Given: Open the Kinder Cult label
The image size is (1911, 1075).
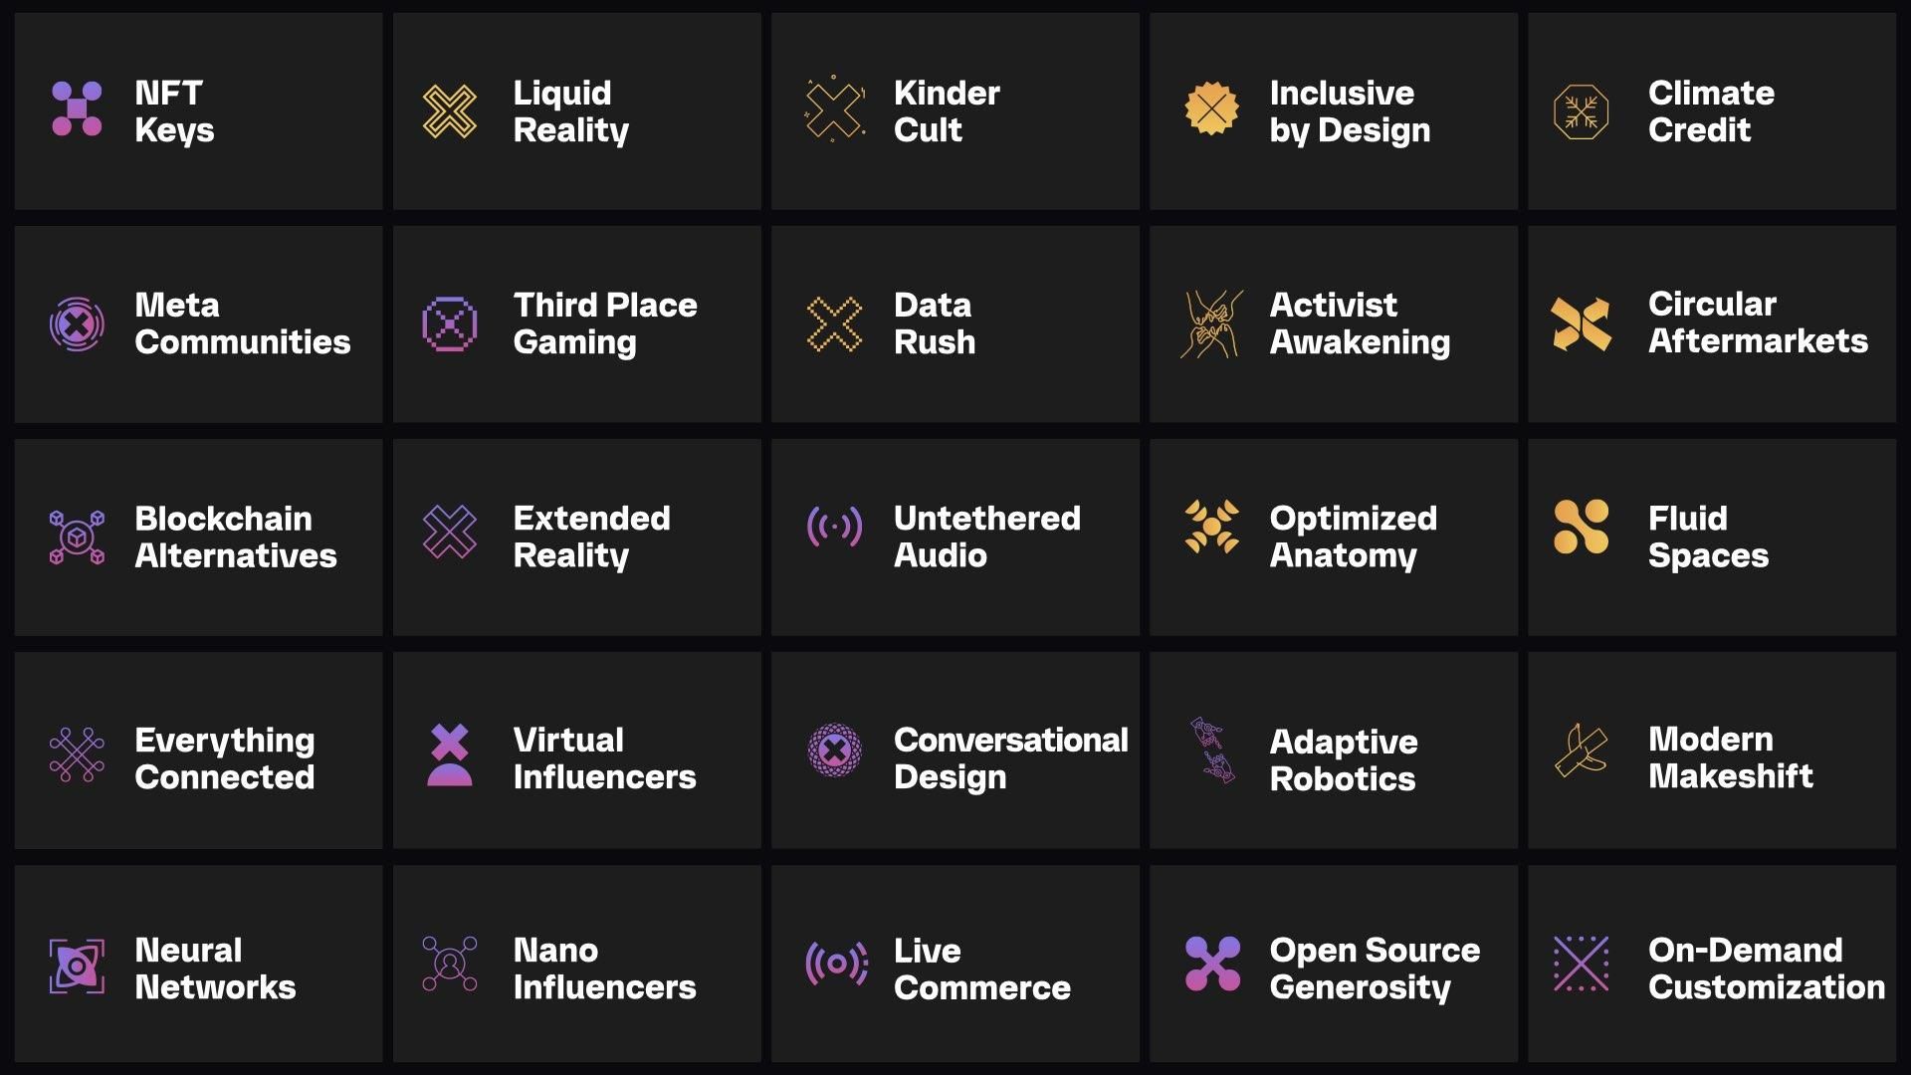Looking at the screenshot, I should click(946, 111).
